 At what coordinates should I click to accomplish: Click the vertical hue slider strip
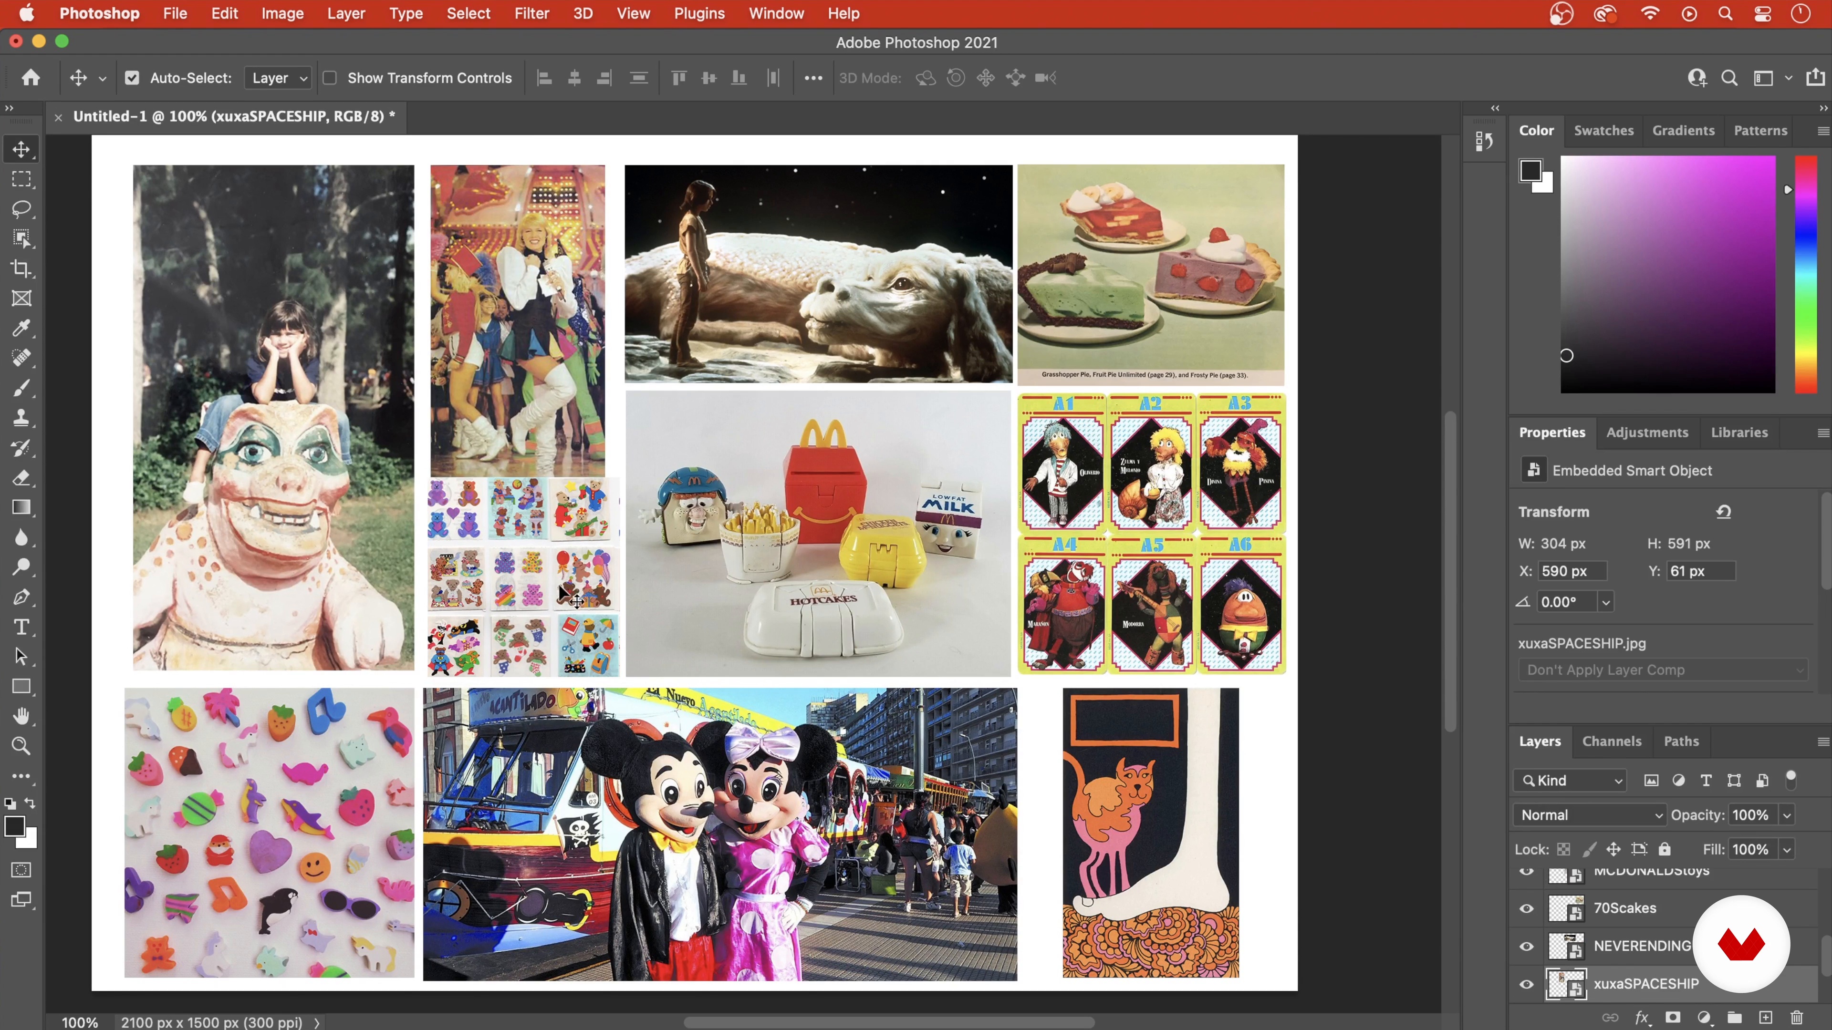tap(1805, 274)
